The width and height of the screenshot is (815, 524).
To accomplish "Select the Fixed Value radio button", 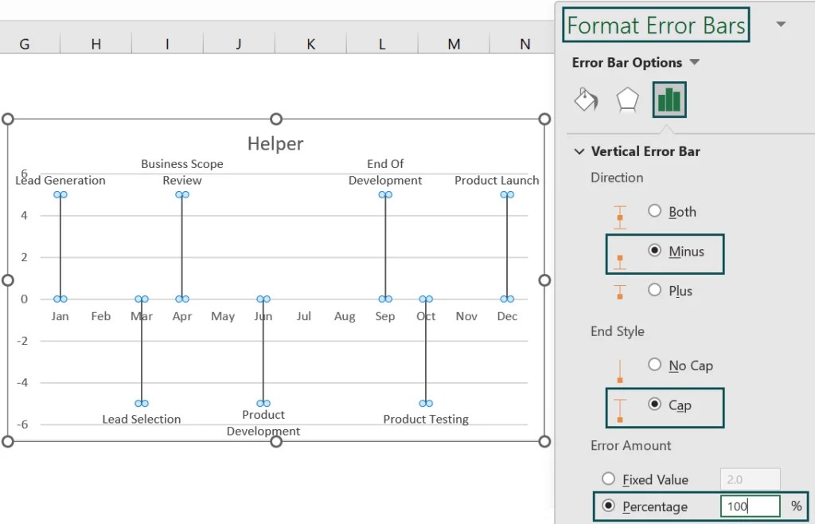I will pyautogui.click(x=610, y=479).
